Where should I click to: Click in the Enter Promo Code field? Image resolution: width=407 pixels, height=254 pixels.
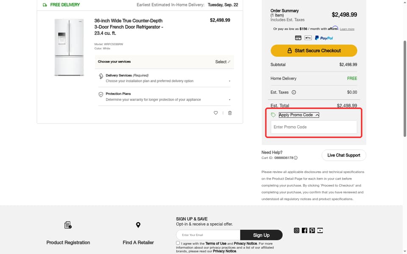click(314, 127)
